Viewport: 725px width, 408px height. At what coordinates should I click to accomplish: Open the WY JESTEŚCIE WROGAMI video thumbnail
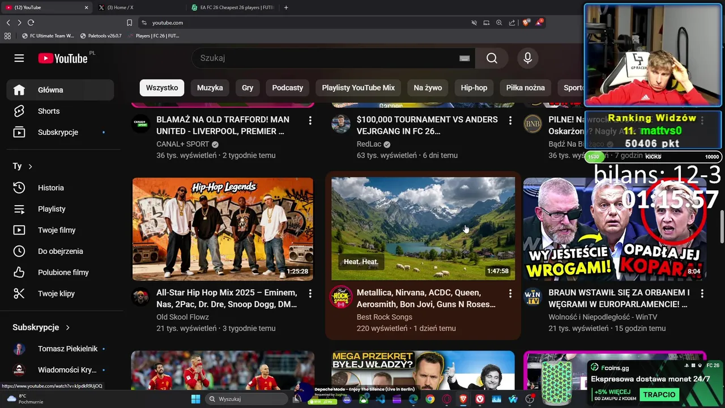tap(615, 229)
